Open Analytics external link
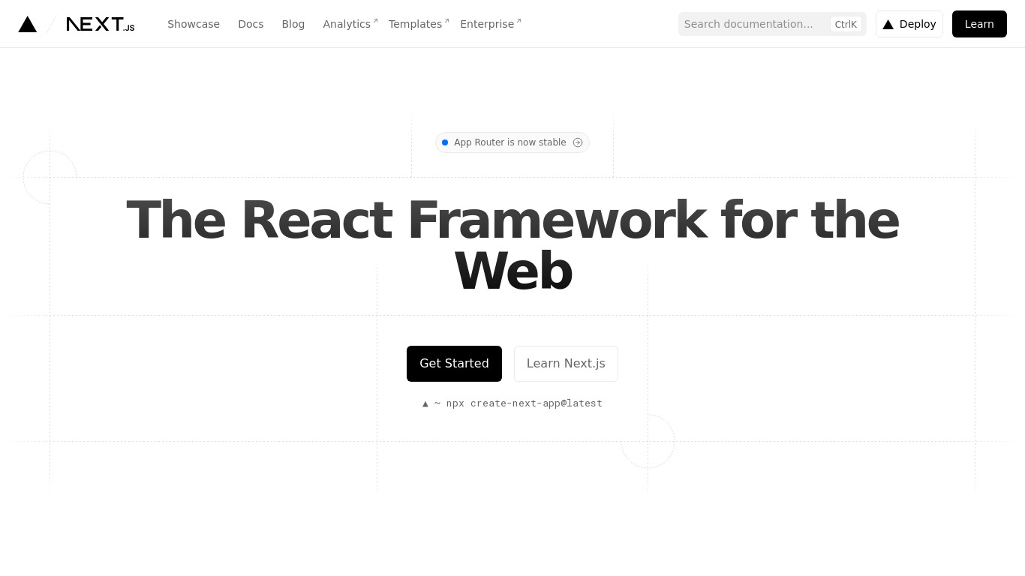Screen dimensions: 1025x576 coord(350,24)
